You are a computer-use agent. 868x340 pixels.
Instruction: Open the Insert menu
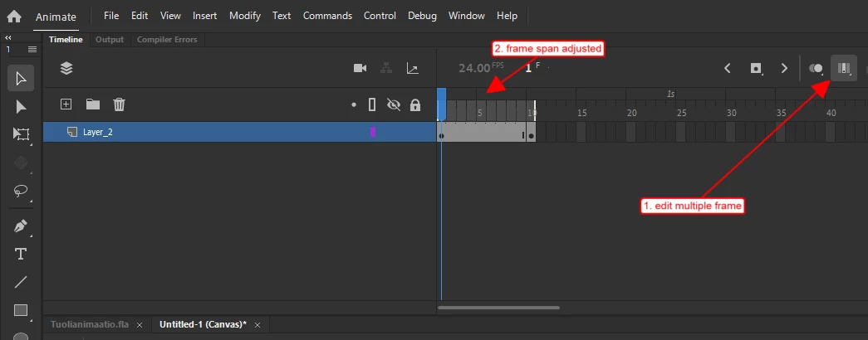click(x=205, y=16)
